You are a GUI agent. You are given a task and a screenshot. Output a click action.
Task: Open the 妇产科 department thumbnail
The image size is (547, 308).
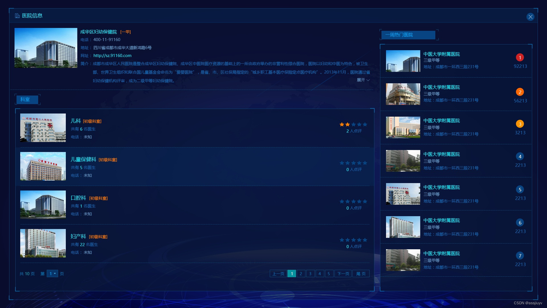click(43, 243)
